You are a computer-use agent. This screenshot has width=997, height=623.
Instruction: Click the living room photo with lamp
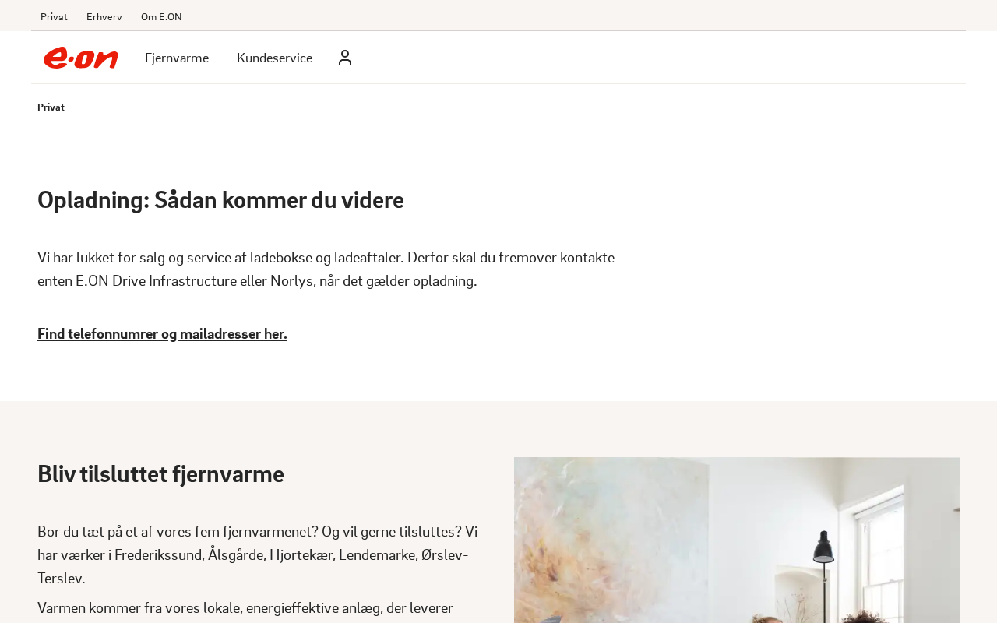point(737,540)
